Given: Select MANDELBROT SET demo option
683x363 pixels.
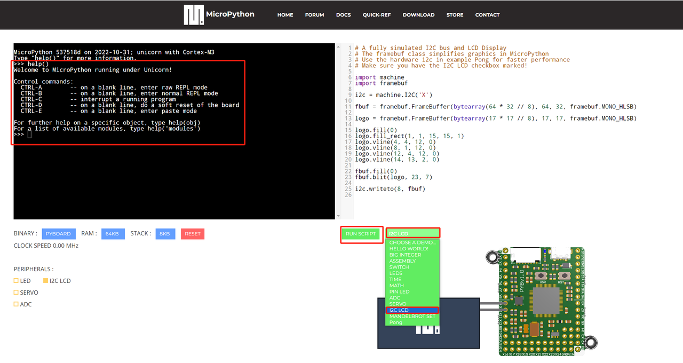Looking at the screenshot, I should tap(412, 316).
